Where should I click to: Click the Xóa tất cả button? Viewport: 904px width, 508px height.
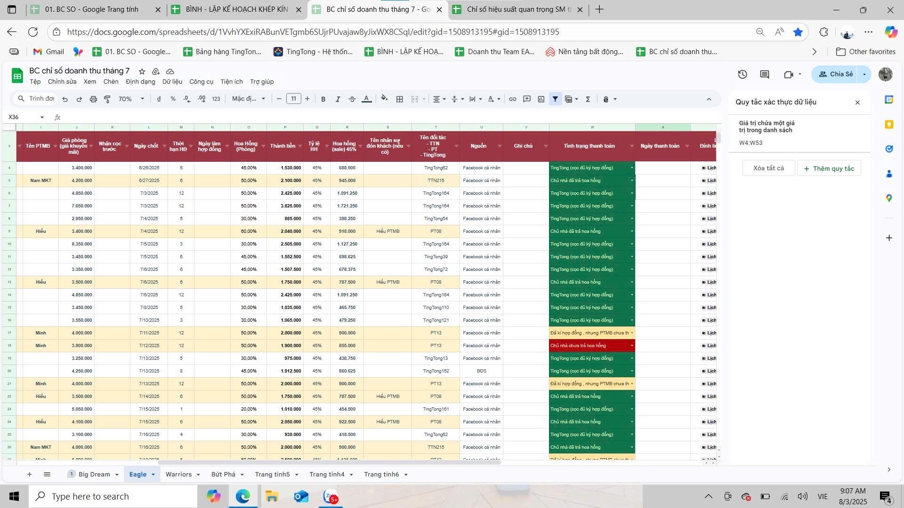(768, 168)
